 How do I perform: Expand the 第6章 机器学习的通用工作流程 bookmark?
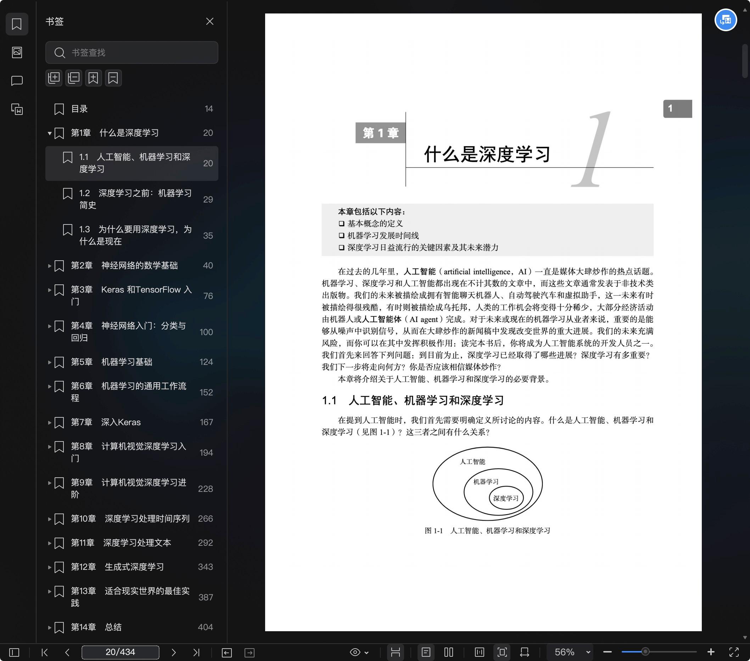click(x=50, y=387)
